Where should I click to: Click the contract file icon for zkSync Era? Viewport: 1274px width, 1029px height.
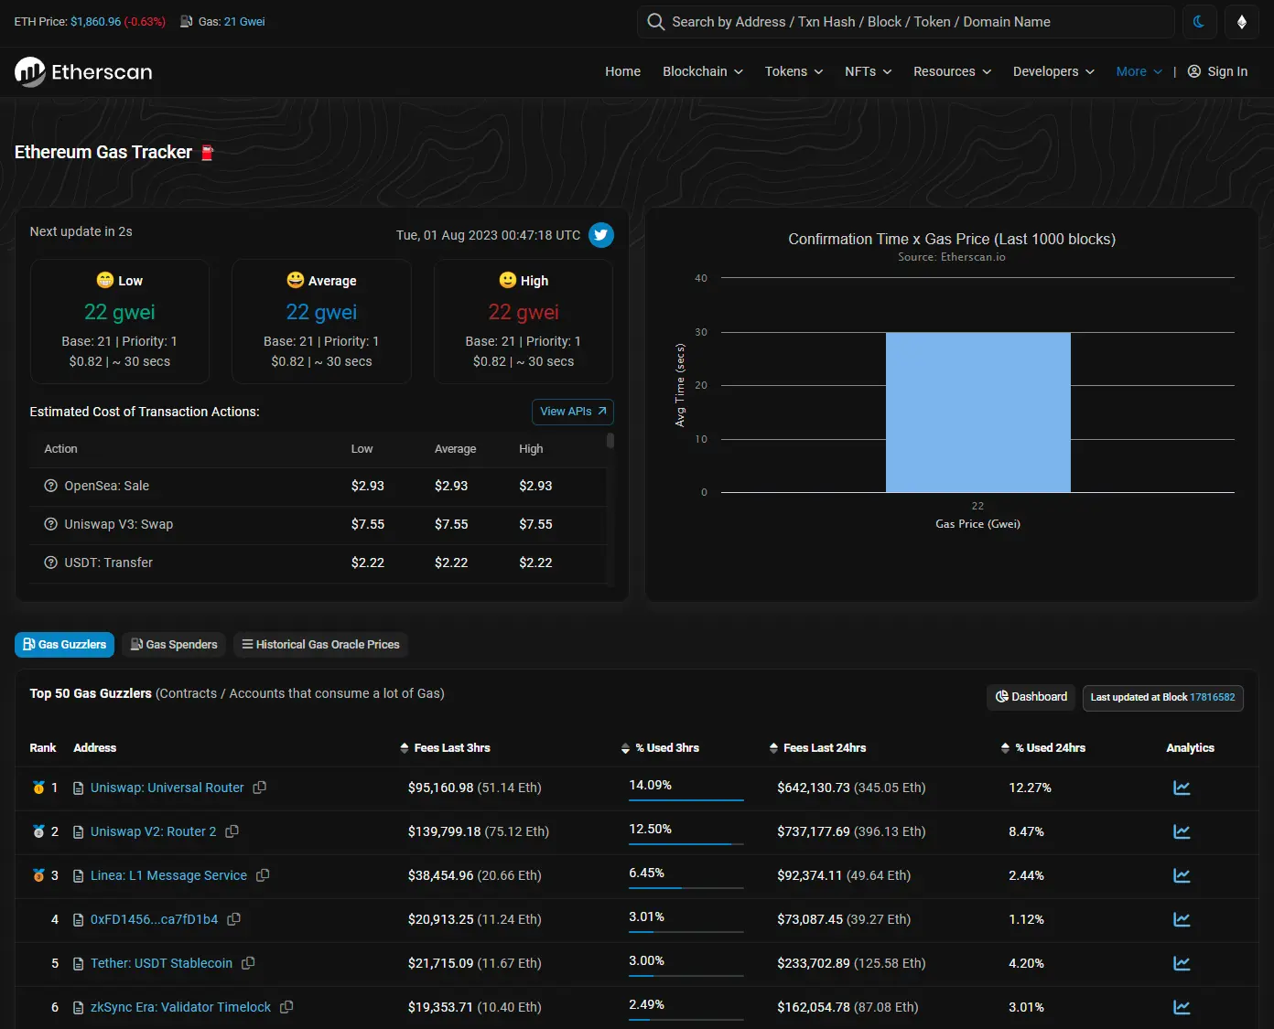click(79, 1008)
